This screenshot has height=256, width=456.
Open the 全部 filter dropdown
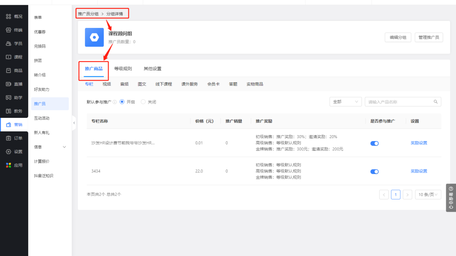click(x=345, y=101)
